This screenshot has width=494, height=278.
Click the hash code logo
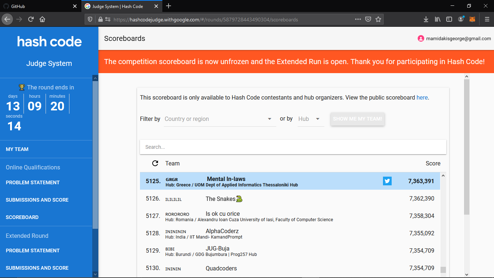[50, 42]
